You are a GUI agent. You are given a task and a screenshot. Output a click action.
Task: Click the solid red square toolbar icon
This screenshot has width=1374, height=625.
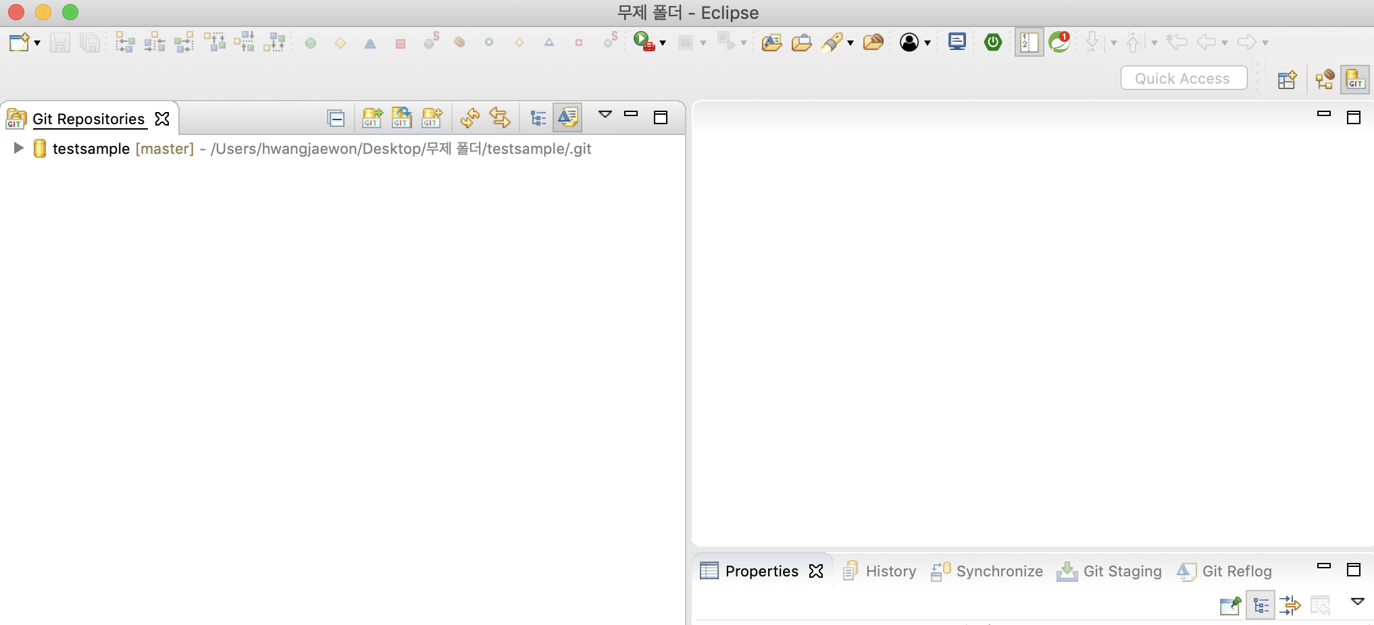401,43
